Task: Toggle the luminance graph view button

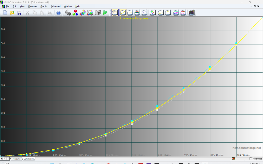Action: click(123, 13)
